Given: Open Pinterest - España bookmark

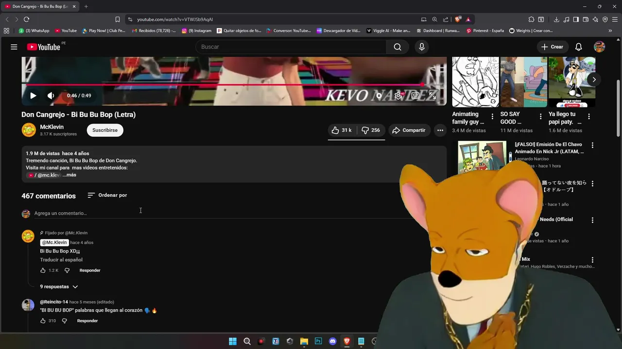Looking at the screenshot, I should click(x=485, y=31).
